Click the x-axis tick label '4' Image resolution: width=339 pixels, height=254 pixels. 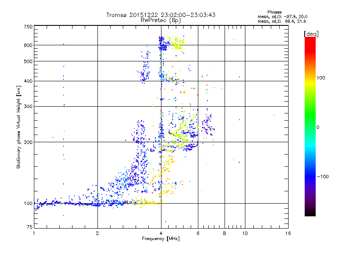pos(161,233)
